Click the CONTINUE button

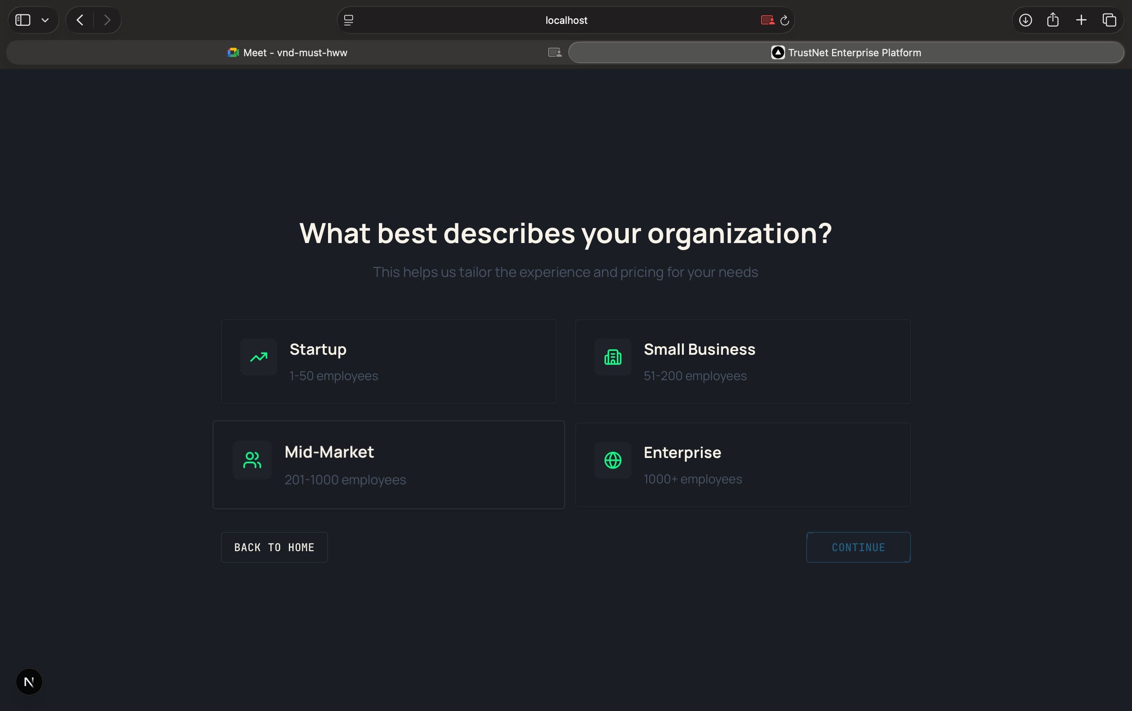coord(858,547)
